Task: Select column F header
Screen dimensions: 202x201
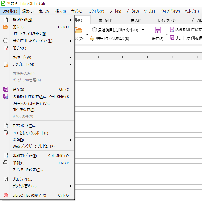Action: click(x=148, y=57)
